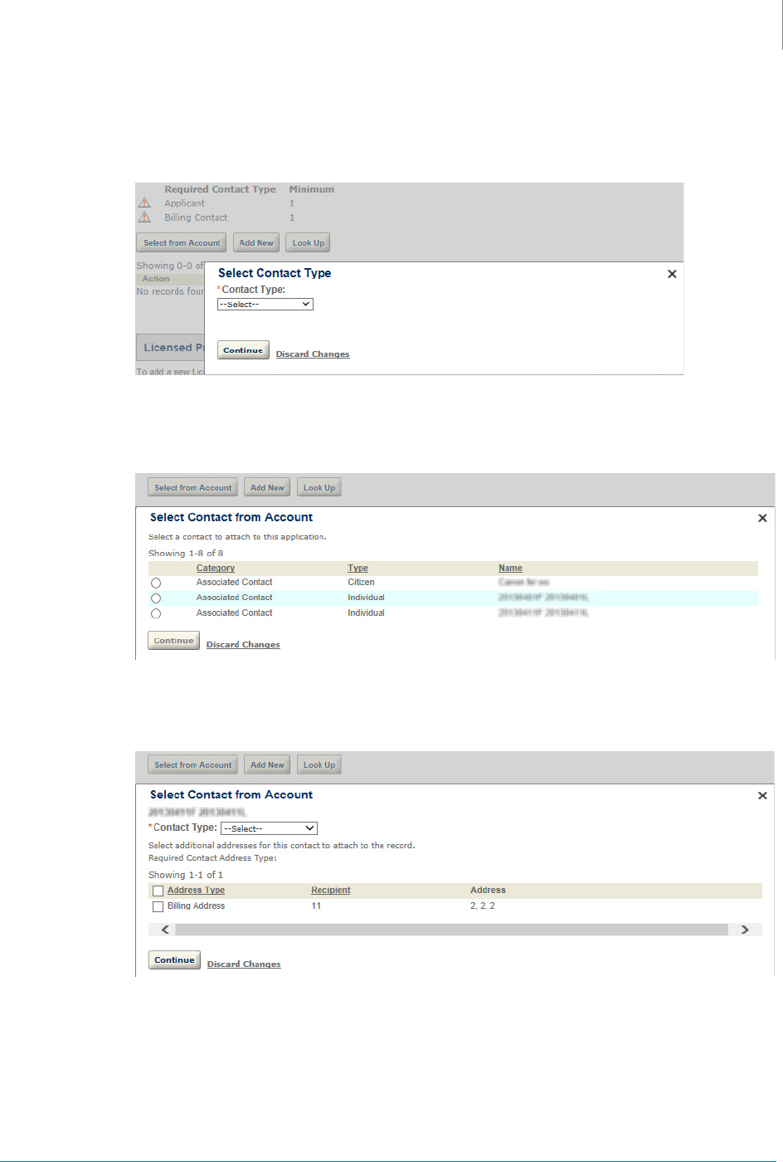Click Discard Changes under the contact list
Image resolution: width=783 pixels, height=1162 pixels.
click(x=243, y=645)
